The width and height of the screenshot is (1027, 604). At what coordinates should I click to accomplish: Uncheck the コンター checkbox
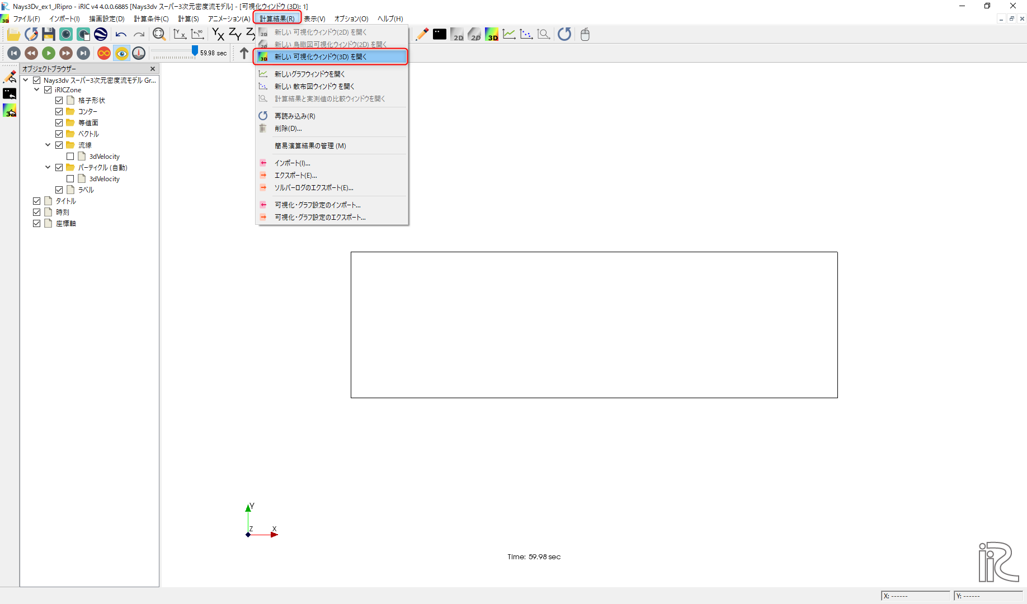pyautogui.click(x=59, y=112)
